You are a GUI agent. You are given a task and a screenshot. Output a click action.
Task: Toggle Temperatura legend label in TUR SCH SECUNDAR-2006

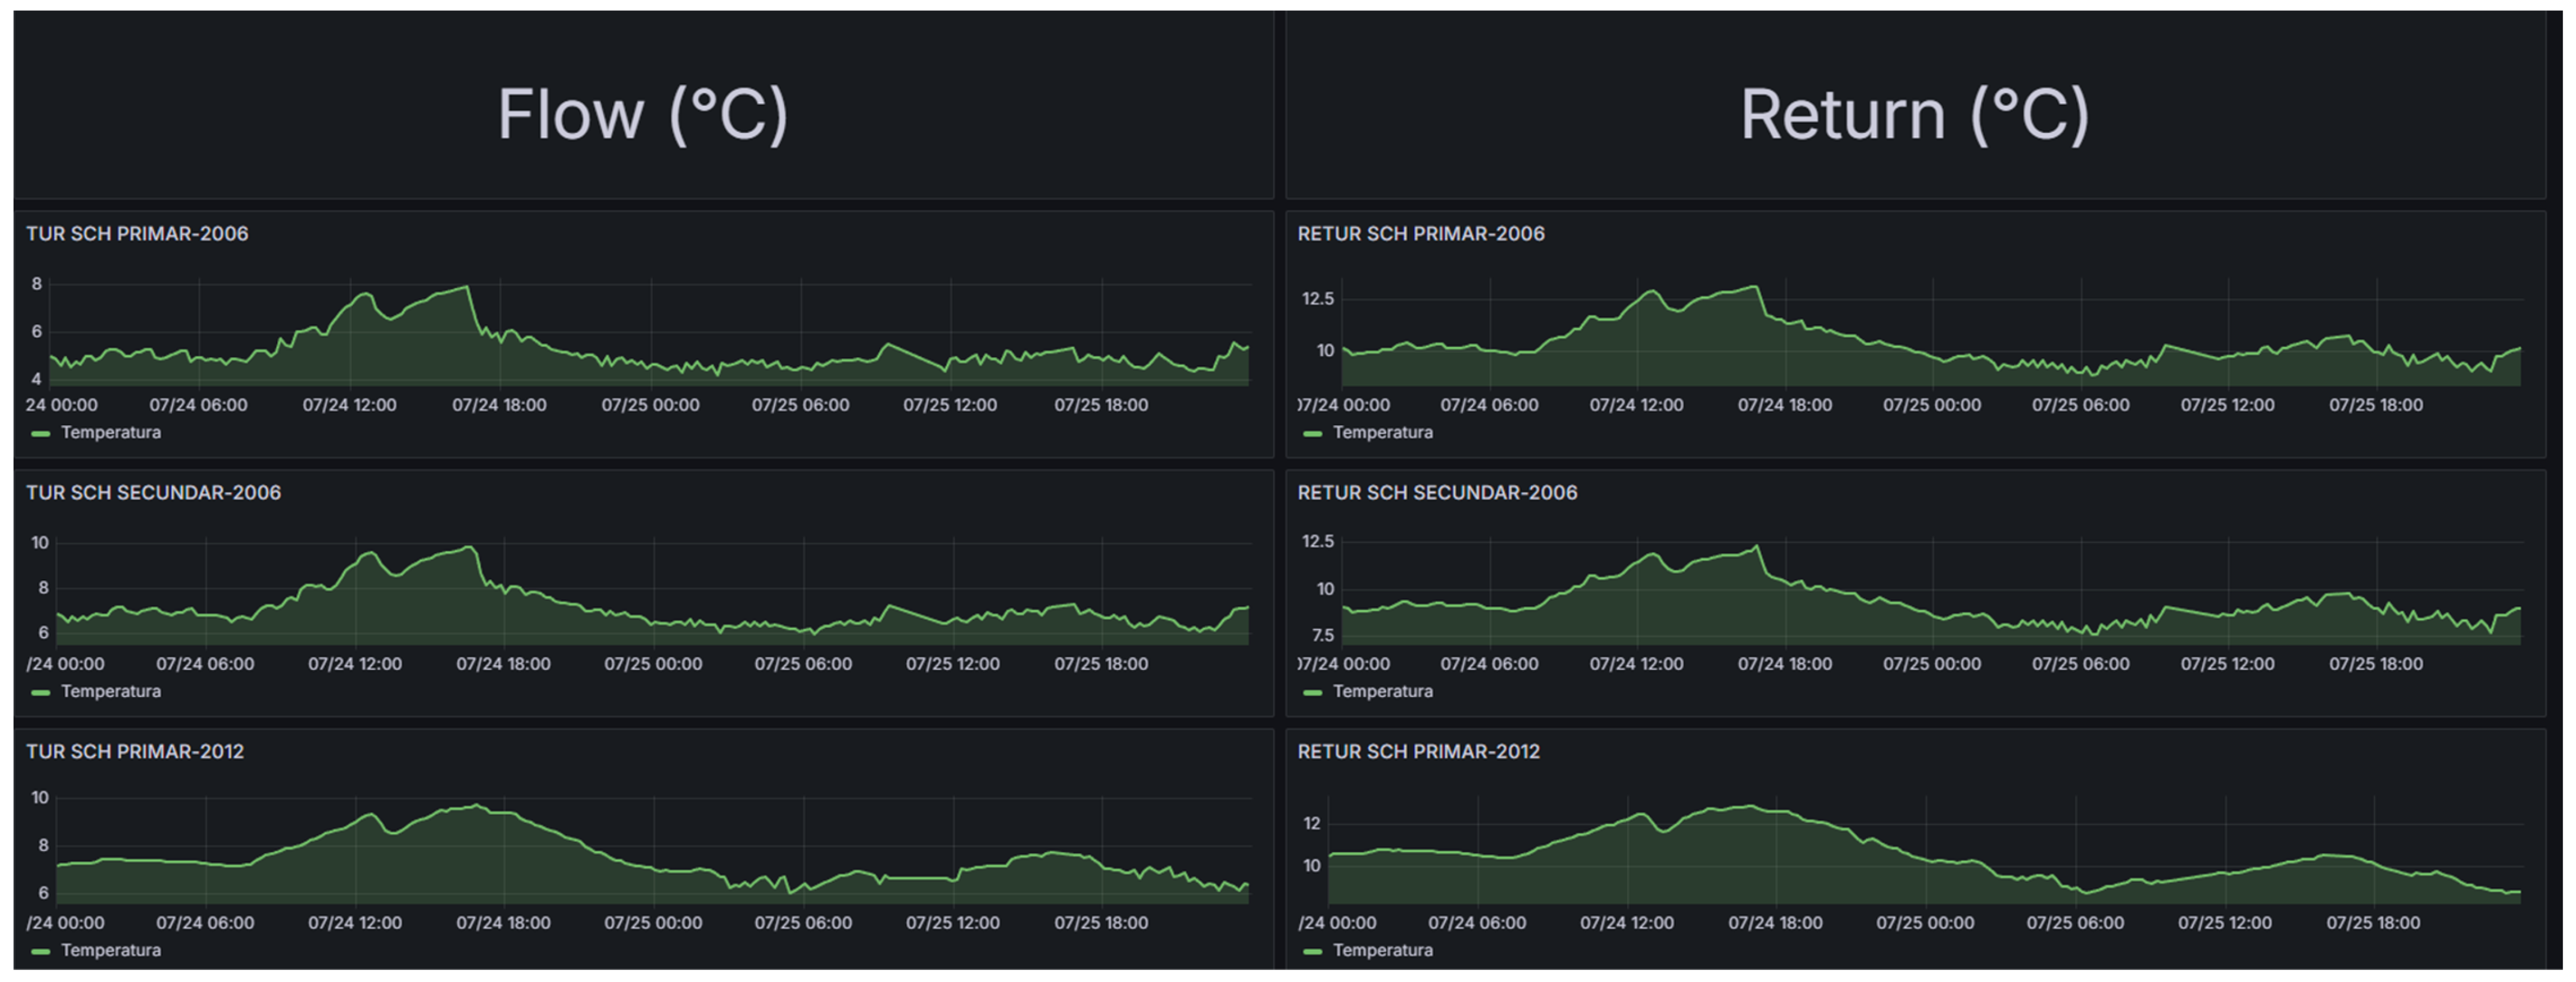[110, 692]
